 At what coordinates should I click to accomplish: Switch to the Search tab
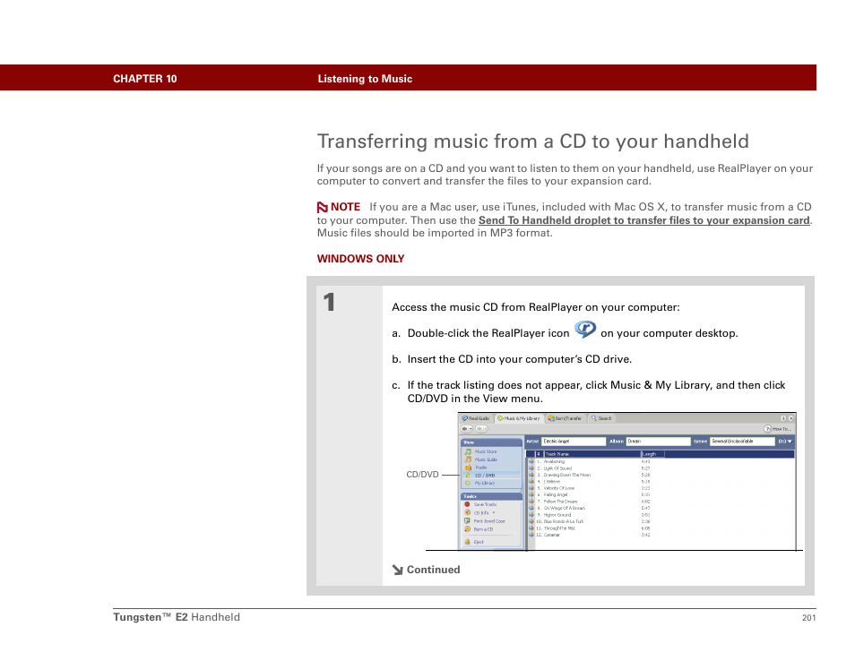click(x=601, y=418)
